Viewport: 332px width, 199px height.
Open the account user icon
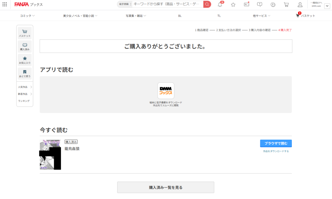point(300,5)
